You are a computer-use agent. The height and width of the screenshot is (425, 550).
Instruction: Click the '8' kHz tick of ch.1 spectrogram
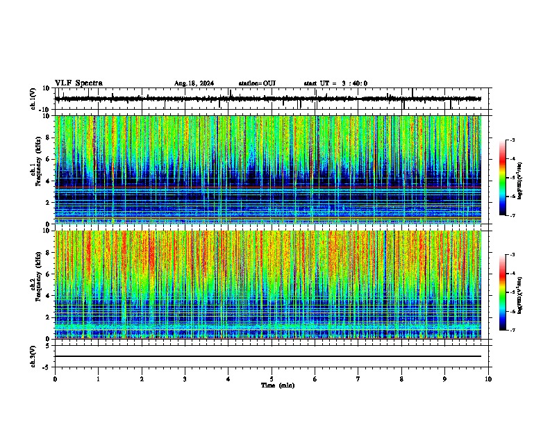(x=49, y=137)
